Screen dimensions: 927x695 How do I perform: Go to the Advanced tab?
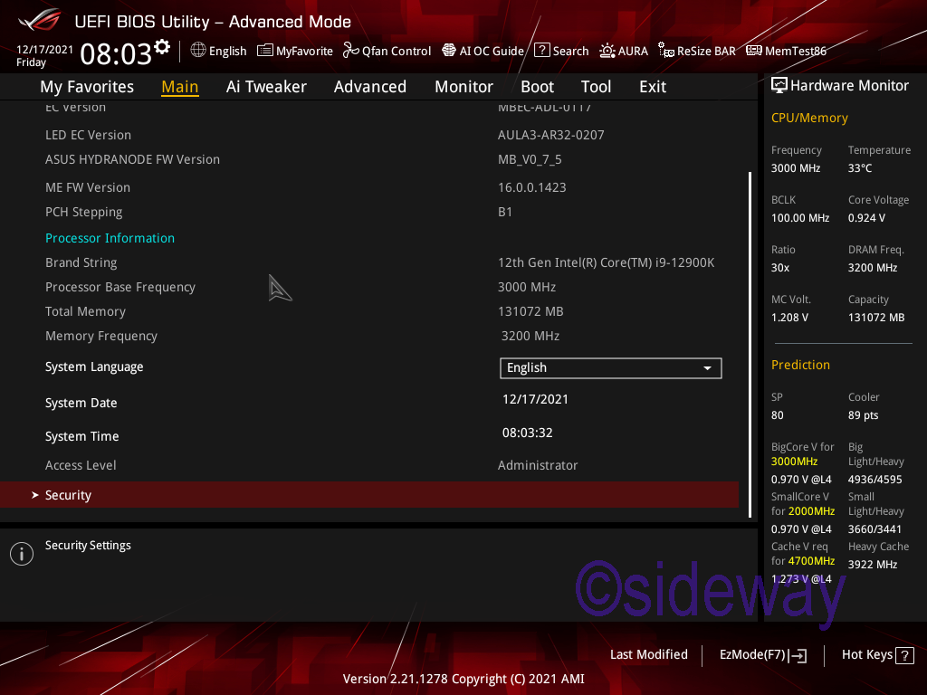tap(370, 87)
